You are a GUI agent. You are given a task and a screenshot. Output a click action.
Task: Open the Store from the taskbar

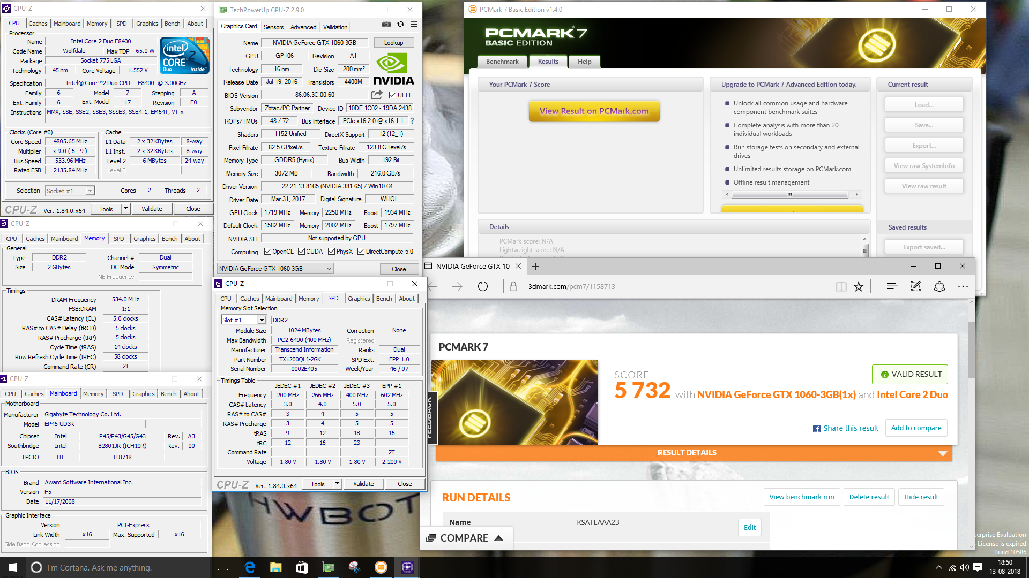pyautogui.click(x=302, y=567)
